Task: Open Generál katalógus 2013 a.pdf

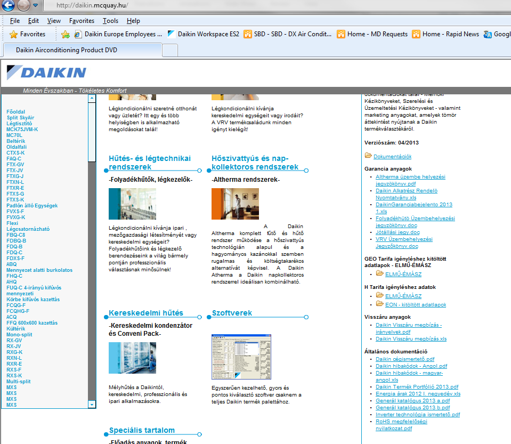Action: [412, 401]
